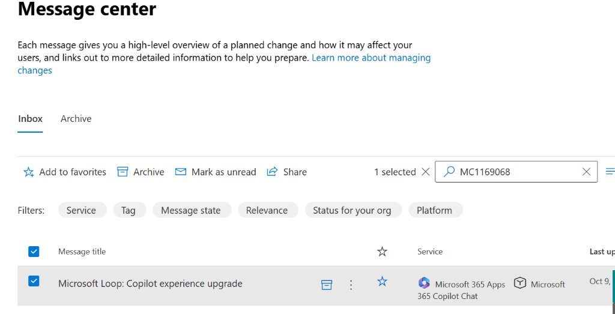Clear the MC1169068 search text
Image resolution: width=615 pixels, height=314 pixels.
click(586, 172)
